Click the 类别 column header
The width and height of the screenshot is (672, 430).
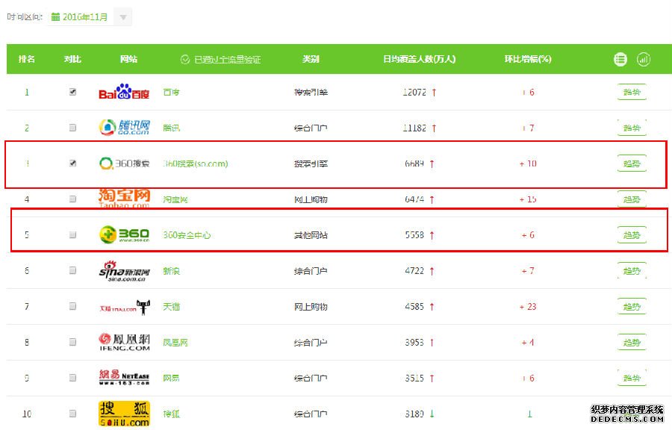pyautogui.click(x=311, y=59)
